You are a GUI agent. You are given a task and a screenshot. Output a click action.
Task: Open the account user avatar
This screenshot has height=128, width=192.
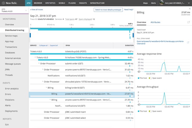coord(162,3)
